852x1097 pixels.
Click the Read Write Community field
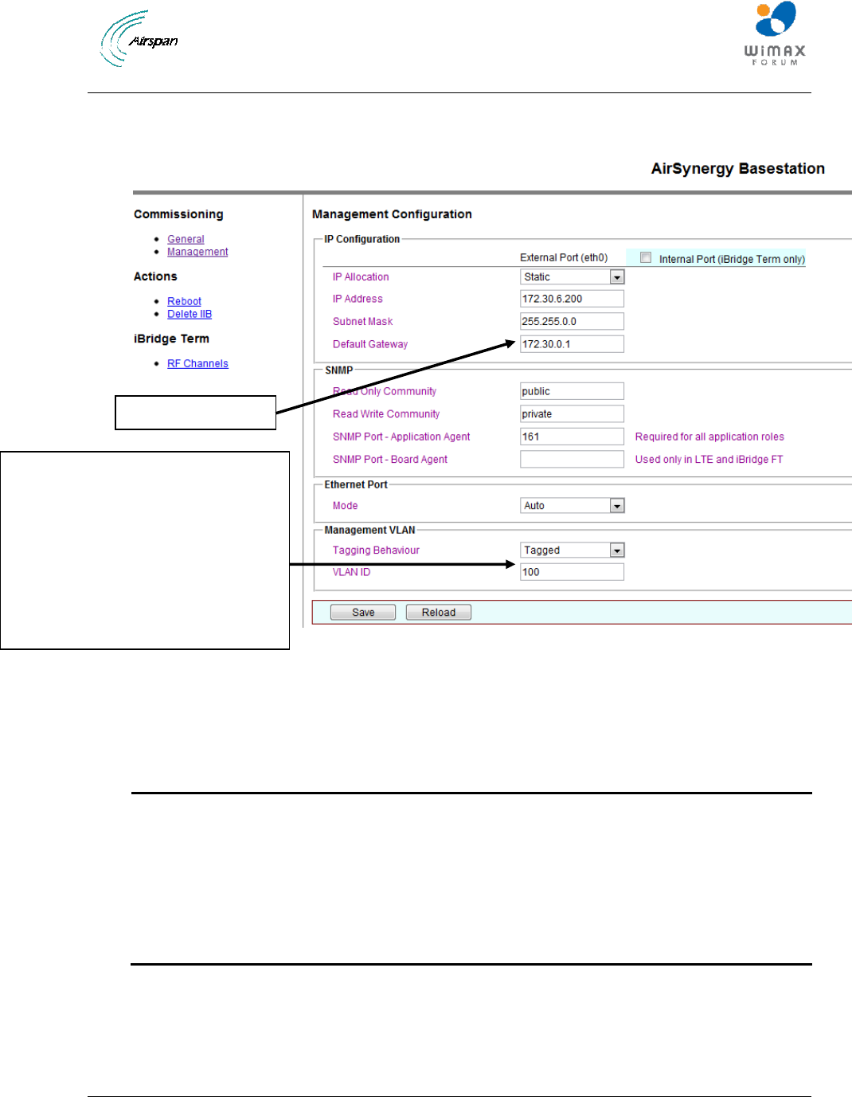(x=572, y=413)
